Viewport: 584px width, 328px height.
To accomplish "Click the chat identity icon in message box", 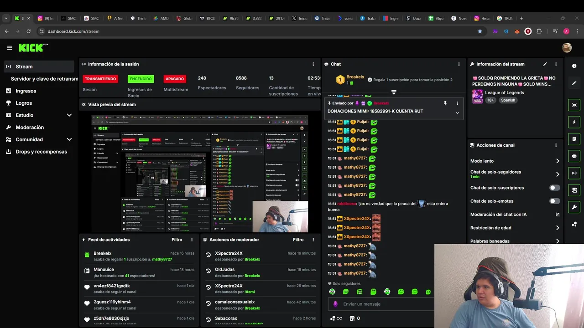I will point(335,304).
